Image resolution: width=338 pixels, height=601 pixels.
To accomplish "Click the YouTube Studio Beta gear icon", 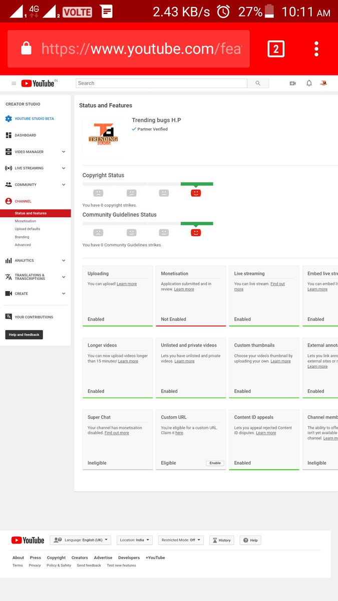I will click(9, 119).
